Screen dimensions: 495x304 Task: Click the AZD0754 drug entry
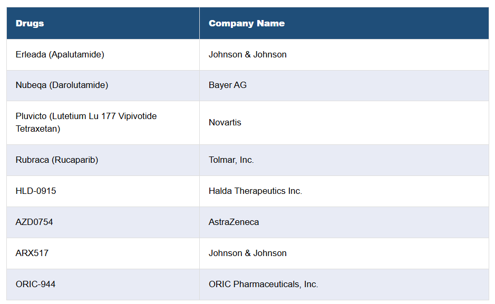34,222
